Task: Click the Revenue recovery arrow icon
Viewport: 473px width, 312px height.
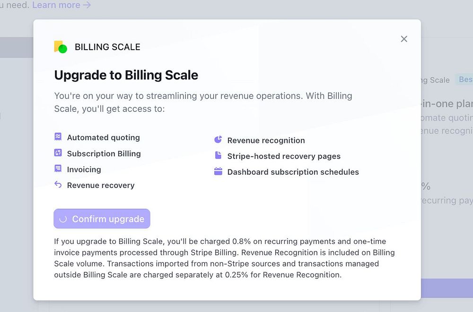Action: tap(58, 185)
